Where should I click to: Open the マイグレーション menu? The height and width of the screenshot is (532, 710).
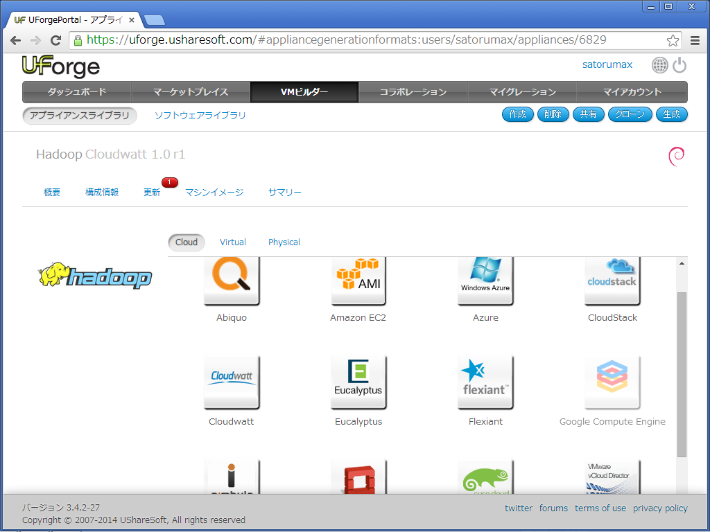click(523, 92)
